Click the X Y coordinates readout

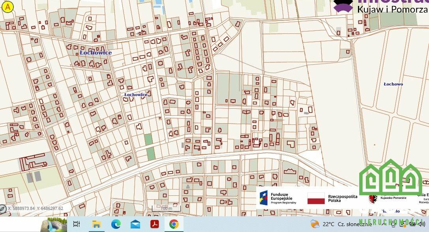(35, 208)
